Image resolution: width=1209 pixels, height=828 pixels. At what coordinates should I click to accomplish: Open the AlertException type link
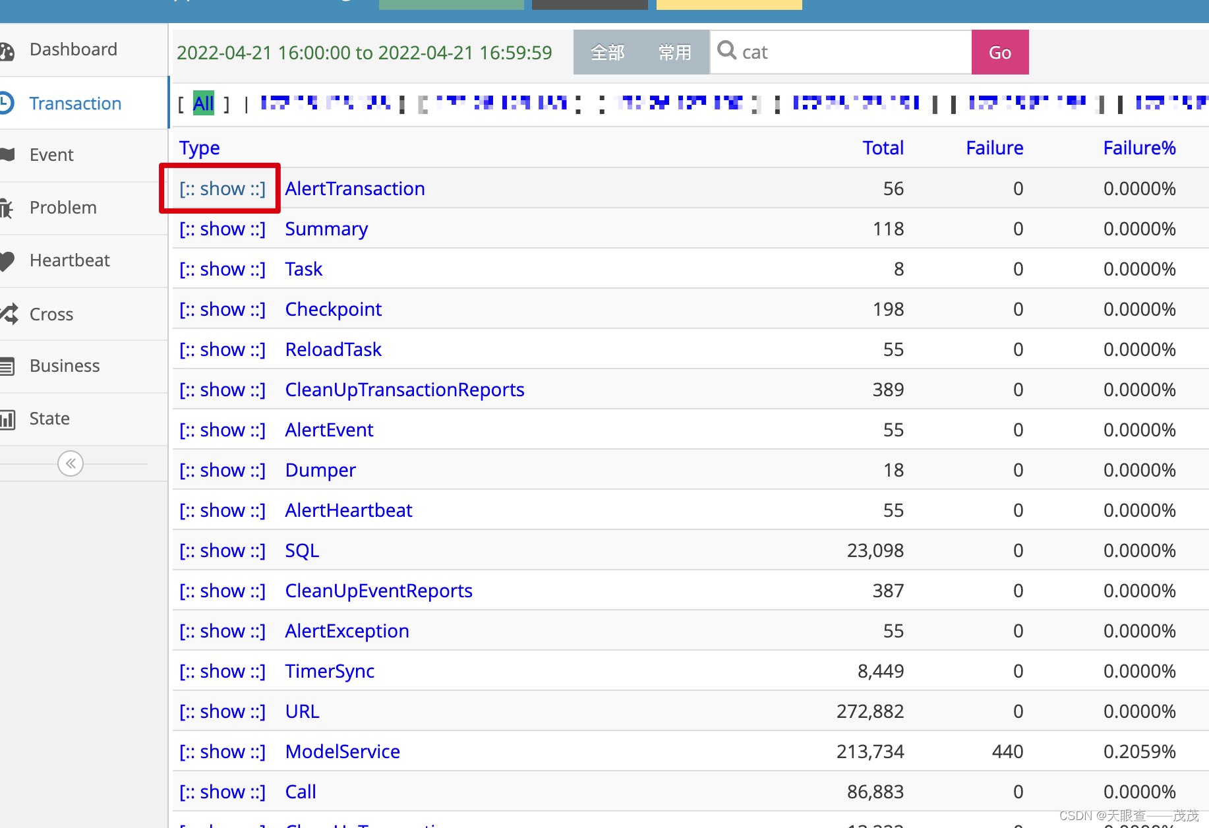coord(347,631)
